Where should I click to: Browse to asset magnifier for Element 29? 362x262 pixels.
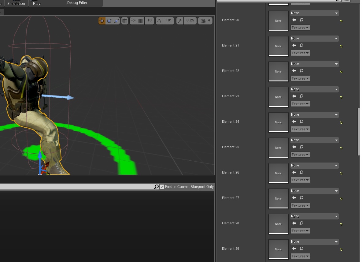[301, 249]
